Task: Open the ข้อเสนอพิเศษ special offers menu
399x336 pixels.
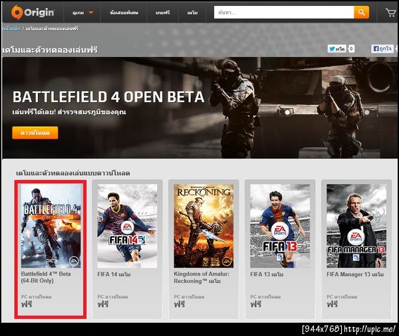Action: [x=124, y=13]
